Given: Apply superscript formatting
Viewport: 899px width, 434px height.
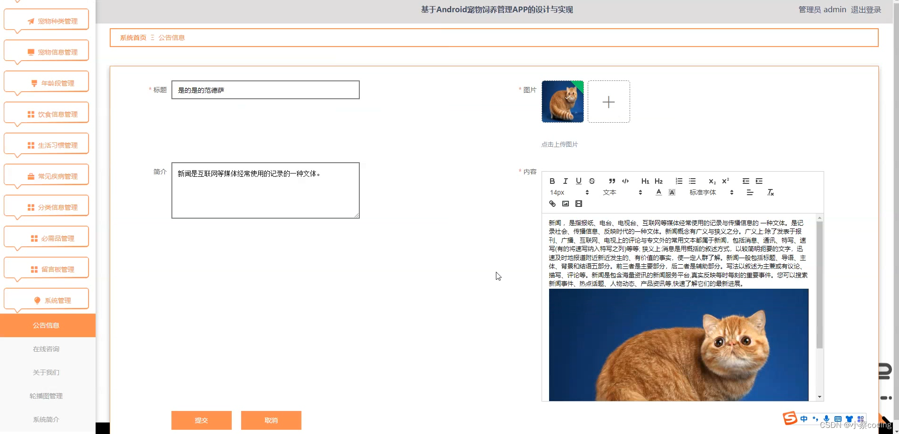Looking at the screenshot, I should [726, 181].
